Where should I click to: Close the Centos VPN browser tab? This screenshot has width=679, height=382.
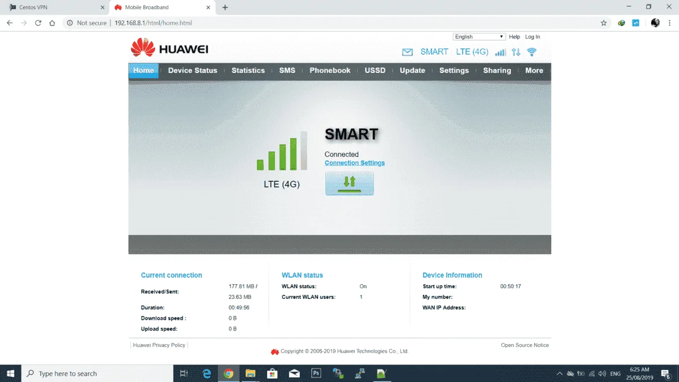coord(102,7)
